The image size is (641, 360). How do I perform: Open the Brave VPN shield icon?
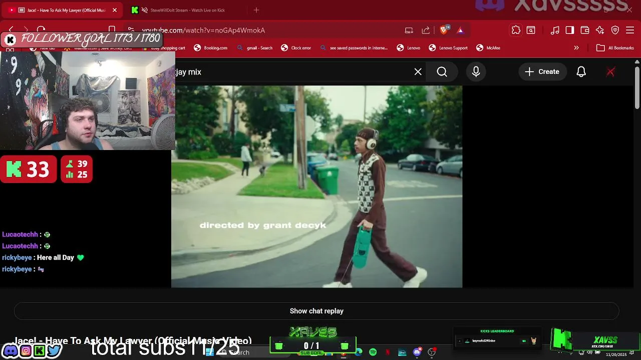[615, 30]
